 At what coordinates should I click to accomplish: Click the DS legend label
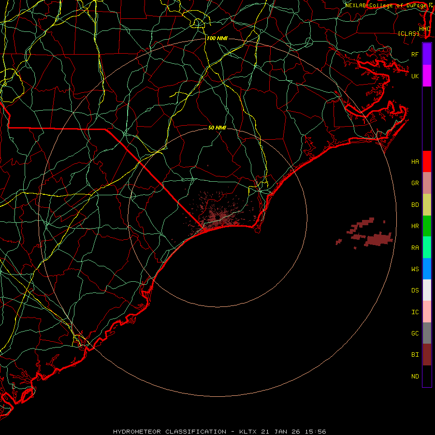point(415,290)
